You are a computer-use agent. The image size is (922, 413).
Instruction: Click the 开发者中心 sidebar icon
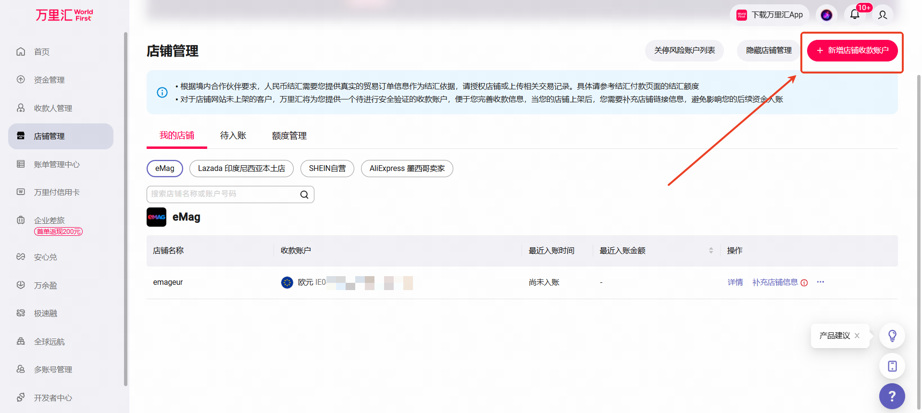(21, 397)
